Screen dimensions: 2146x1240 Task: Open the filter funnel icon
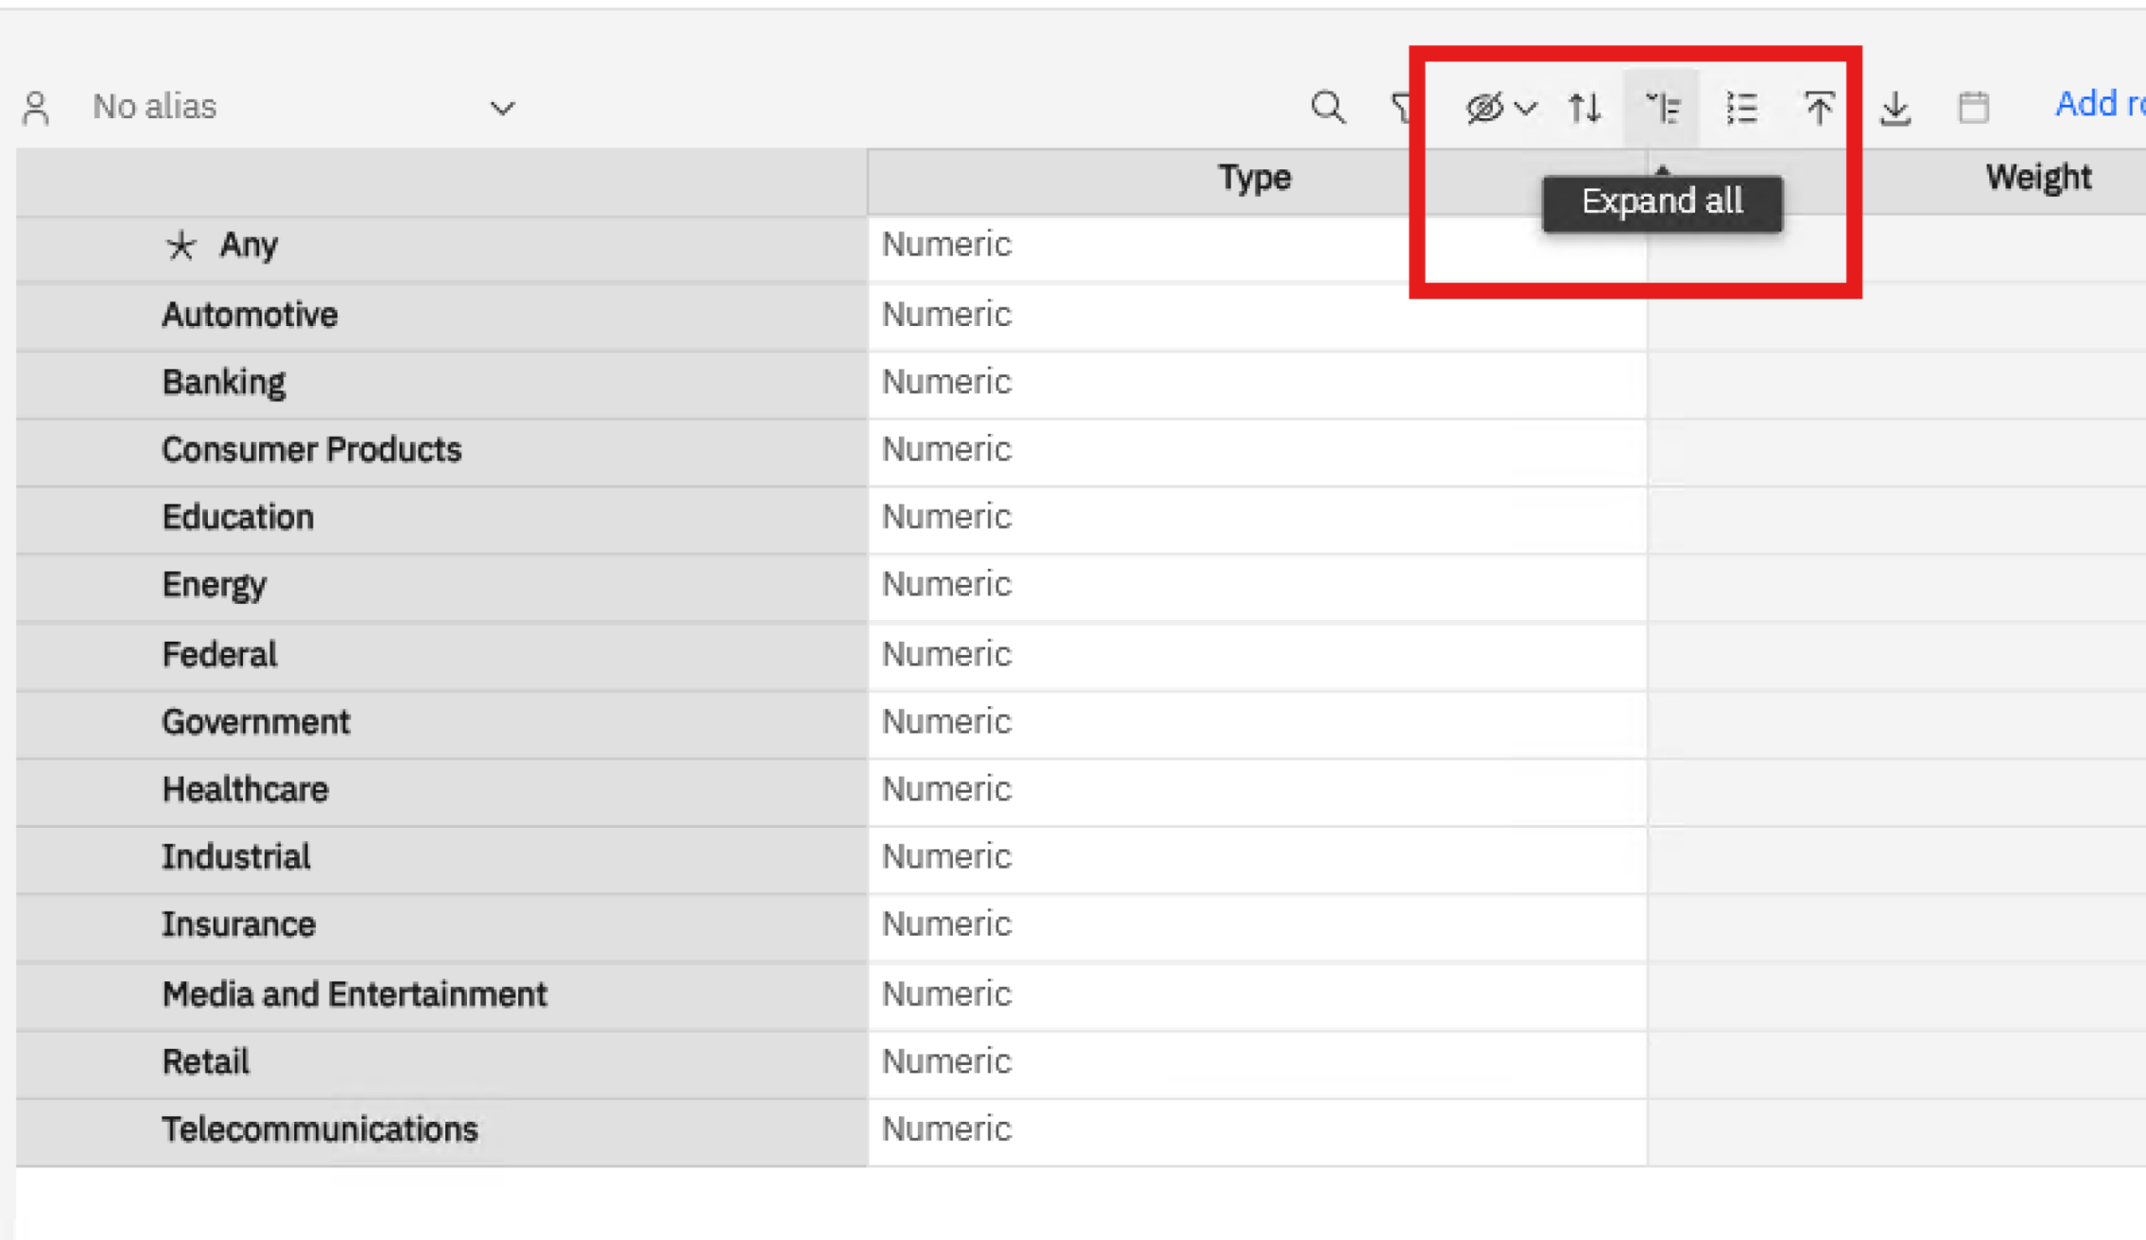[1403, 108]
